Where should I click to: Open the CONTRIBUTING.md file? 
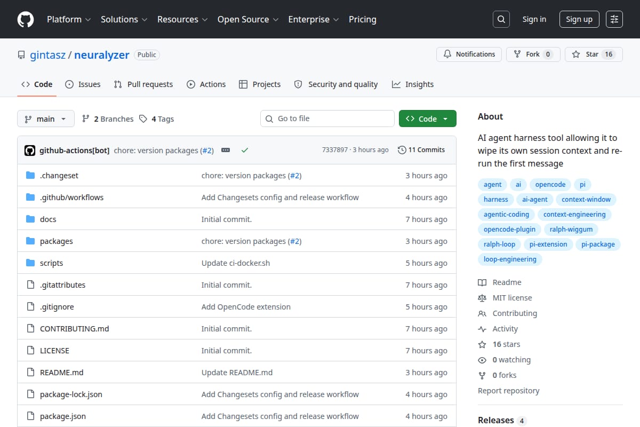point(74,329)
